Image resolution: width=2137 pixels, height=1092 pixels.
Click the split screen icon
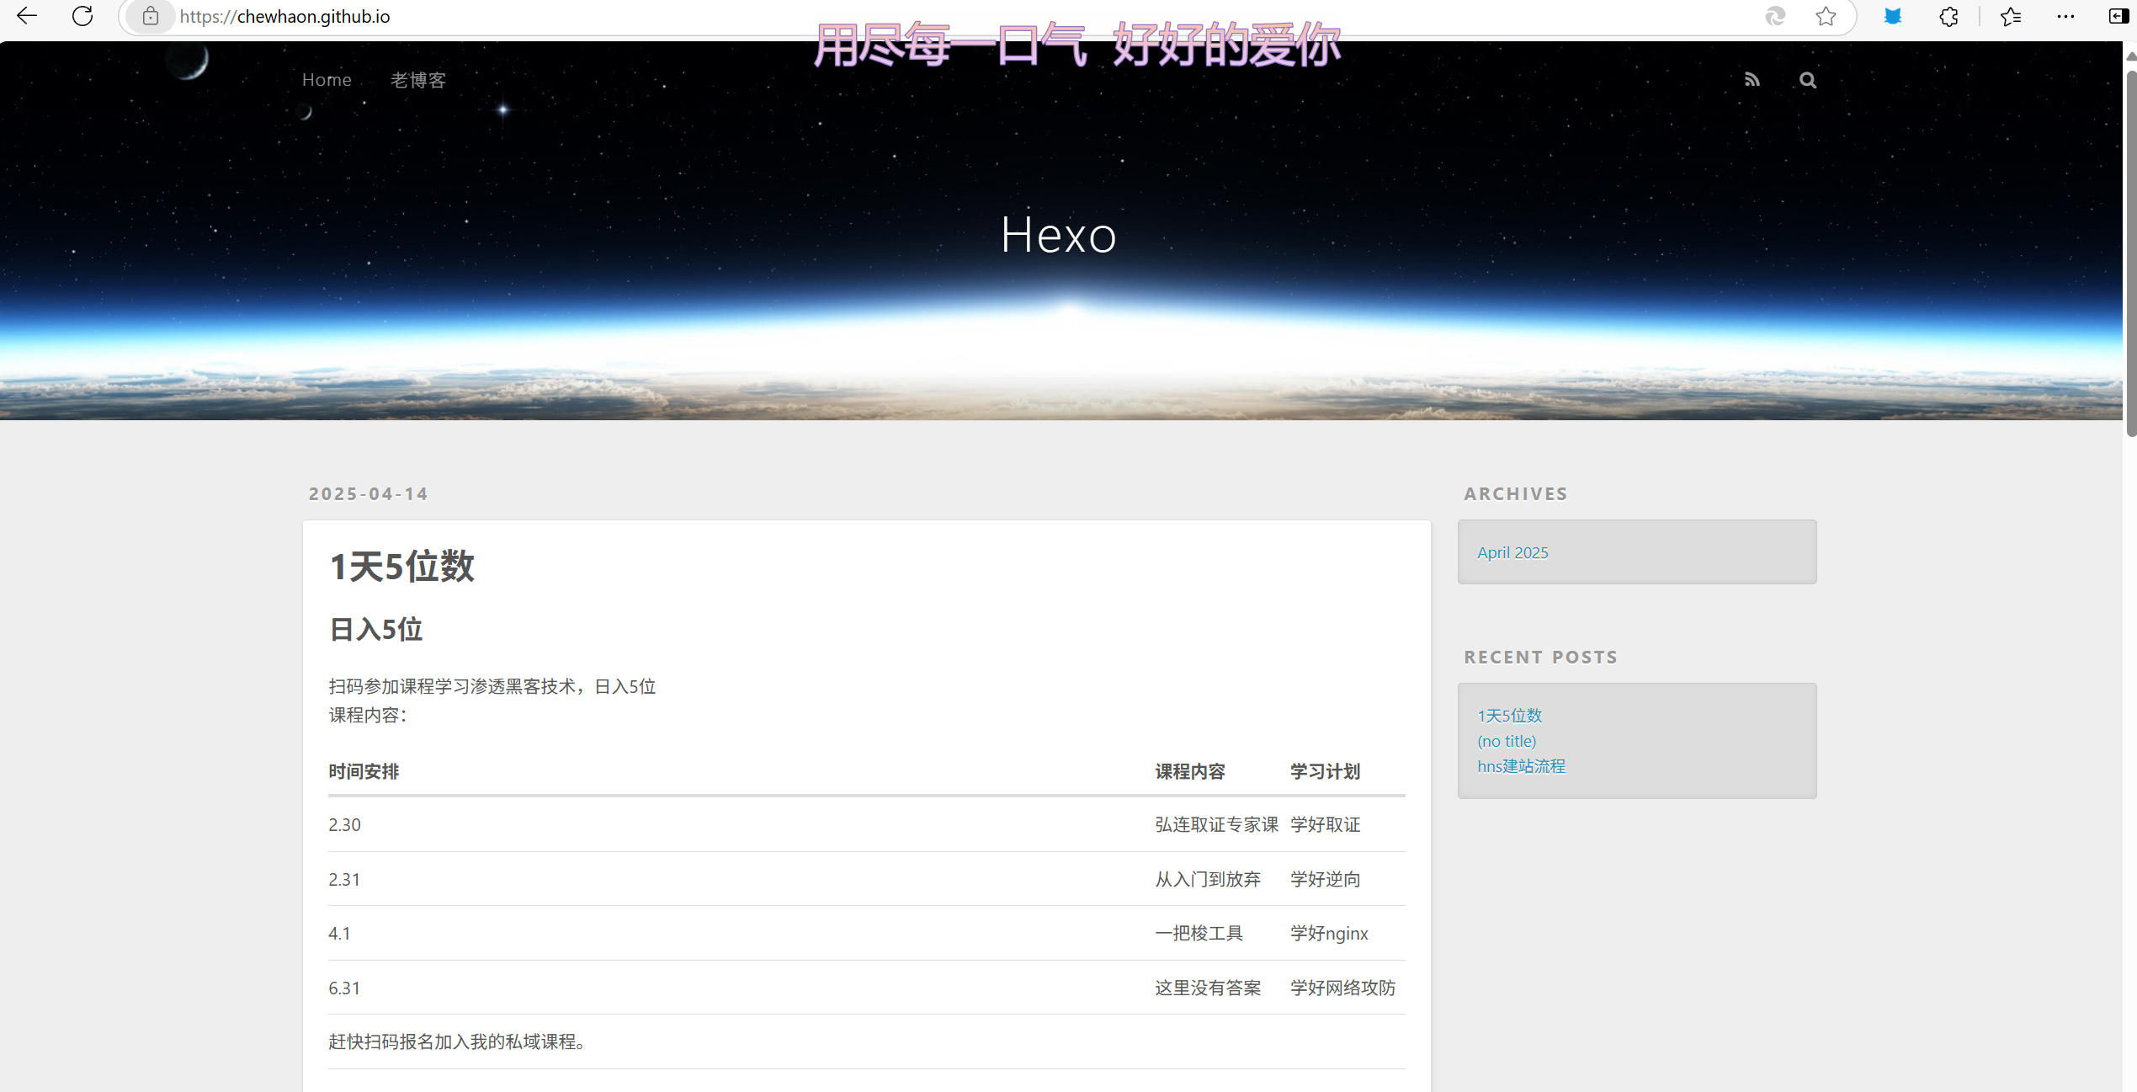tap(2118, 16)
